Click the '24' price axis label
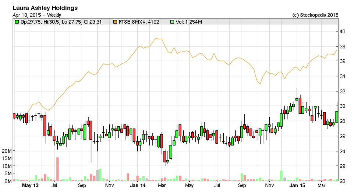 click(x=343, y=151)
